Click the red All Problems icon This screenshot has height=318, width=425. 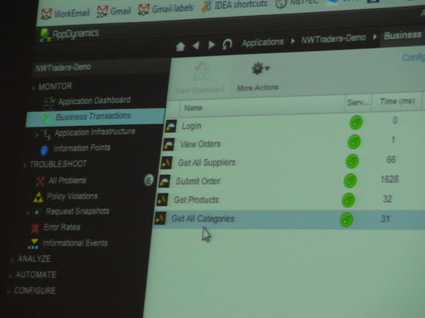pyautogui.click(x=40, y=181)
